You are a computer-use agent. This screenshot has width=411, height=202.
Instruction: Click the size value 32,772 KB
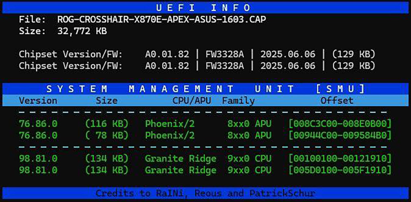coord(82,31)
